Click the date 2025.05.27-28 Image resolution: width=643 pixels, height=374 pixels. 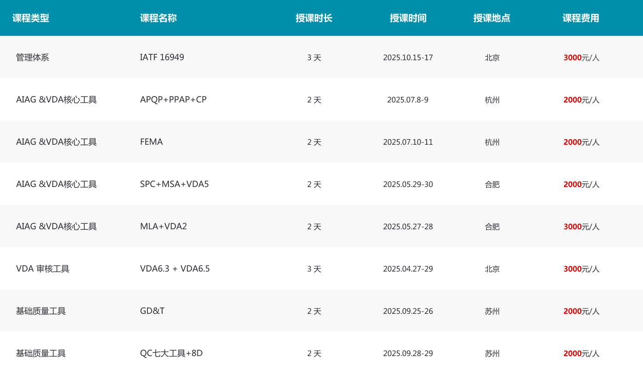(x=408, y=227)
